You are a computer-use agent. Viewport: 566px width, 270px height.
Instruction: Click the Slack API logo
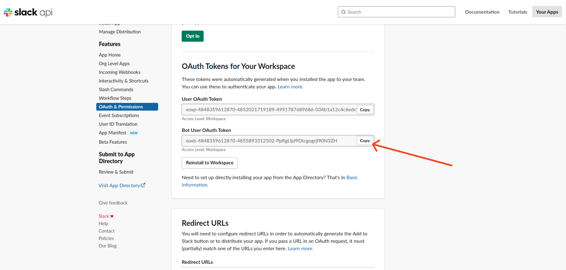(x=28, y=12)
